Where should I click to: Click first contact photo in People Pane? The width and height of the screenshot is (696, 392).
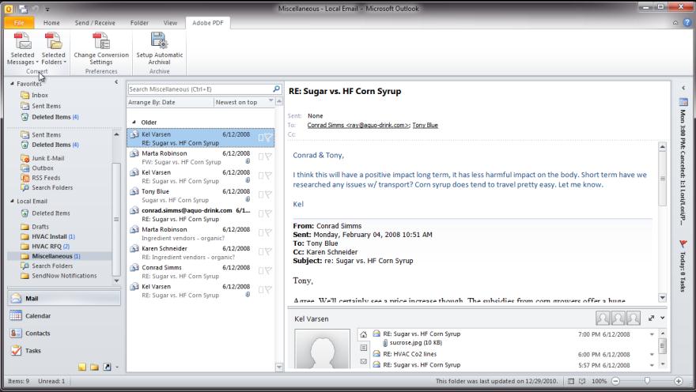point(603,318)
